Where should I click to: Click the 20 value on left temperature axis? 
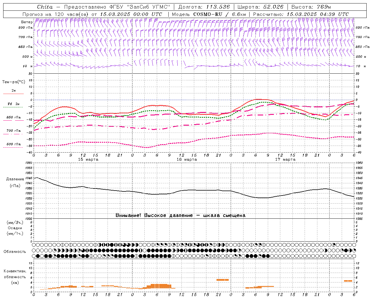[x=30, y=74]
